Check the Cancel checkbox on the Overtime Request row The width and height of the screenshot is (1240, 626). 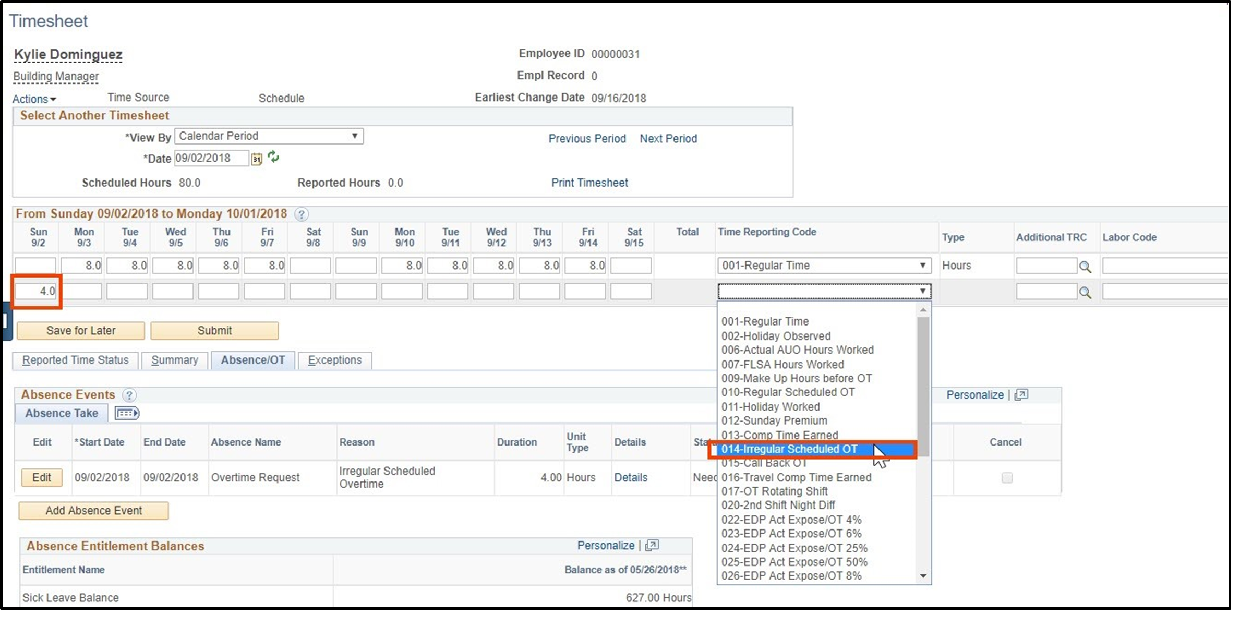coord(1006,477)
